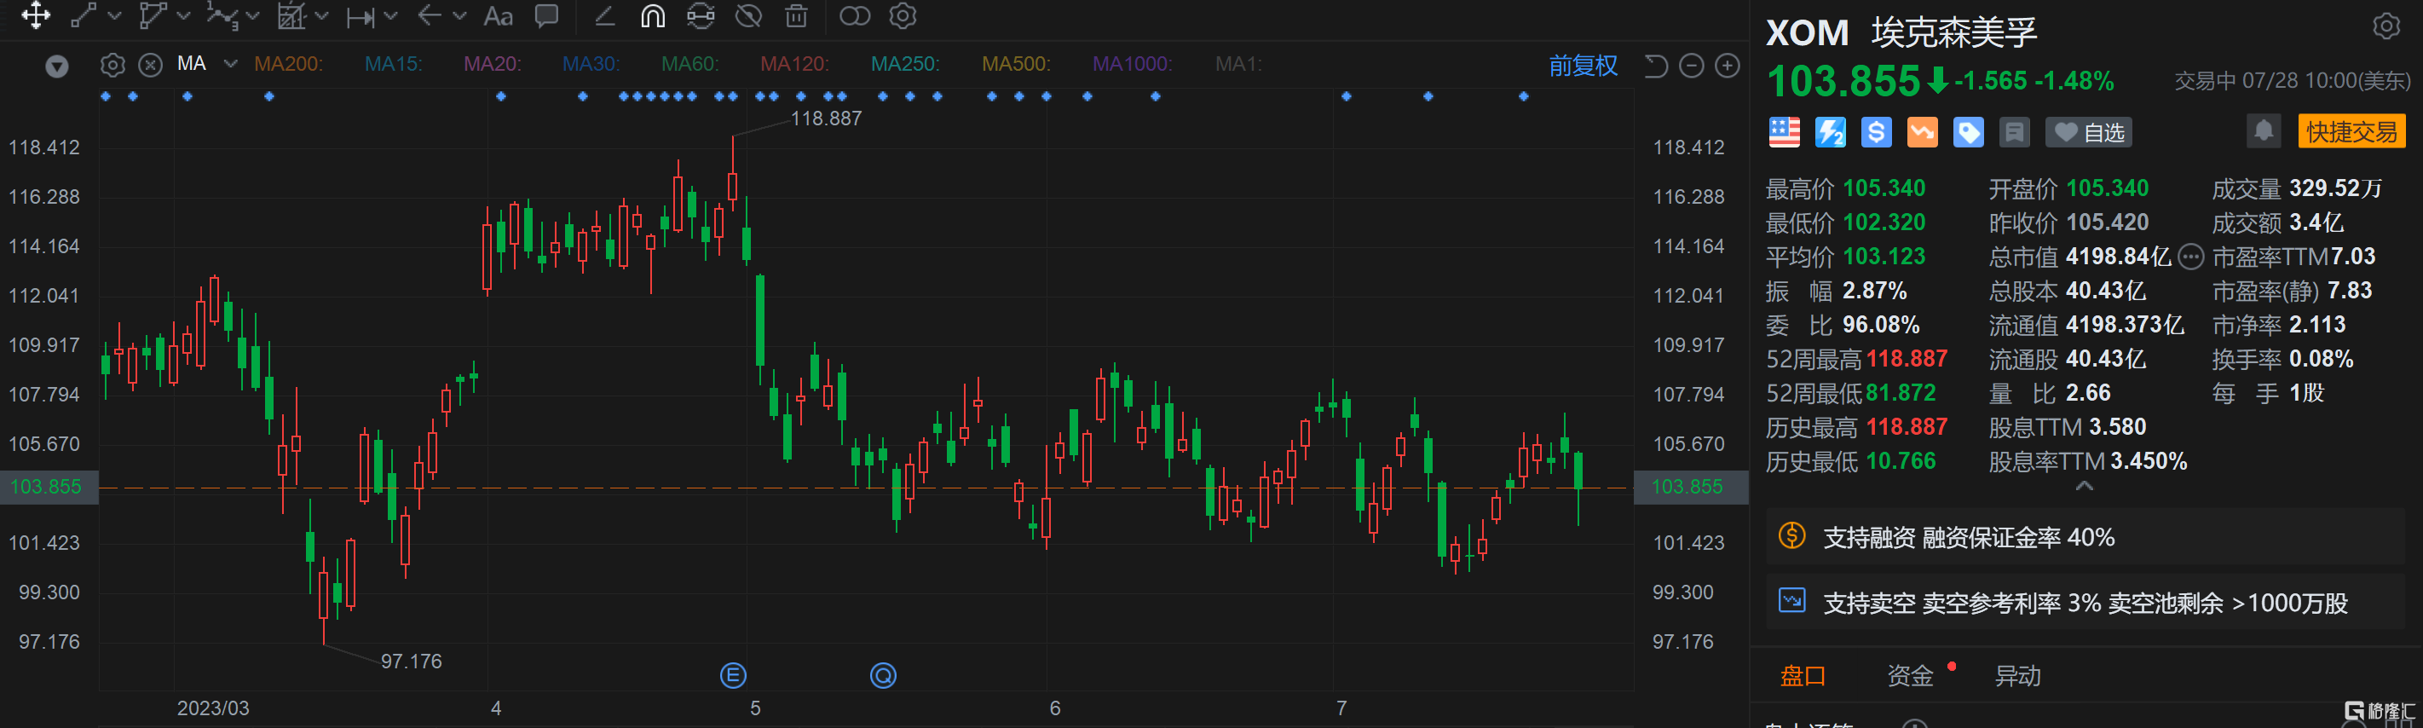This screenshot has height=728, width=2423.
Task: Click the MA1000 legend label
Action: tap(1132, 64)
